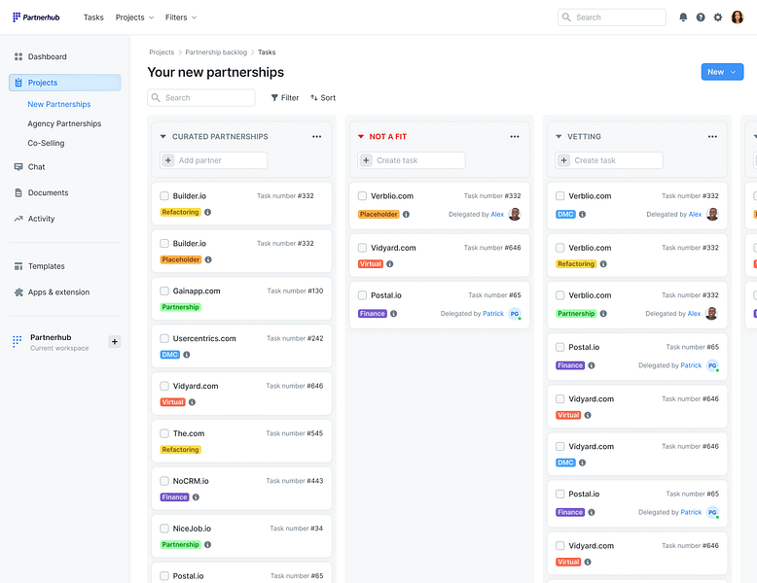
Task: Click the filter funnel icon
Action: pyautogui.click(x=274, y=98)
